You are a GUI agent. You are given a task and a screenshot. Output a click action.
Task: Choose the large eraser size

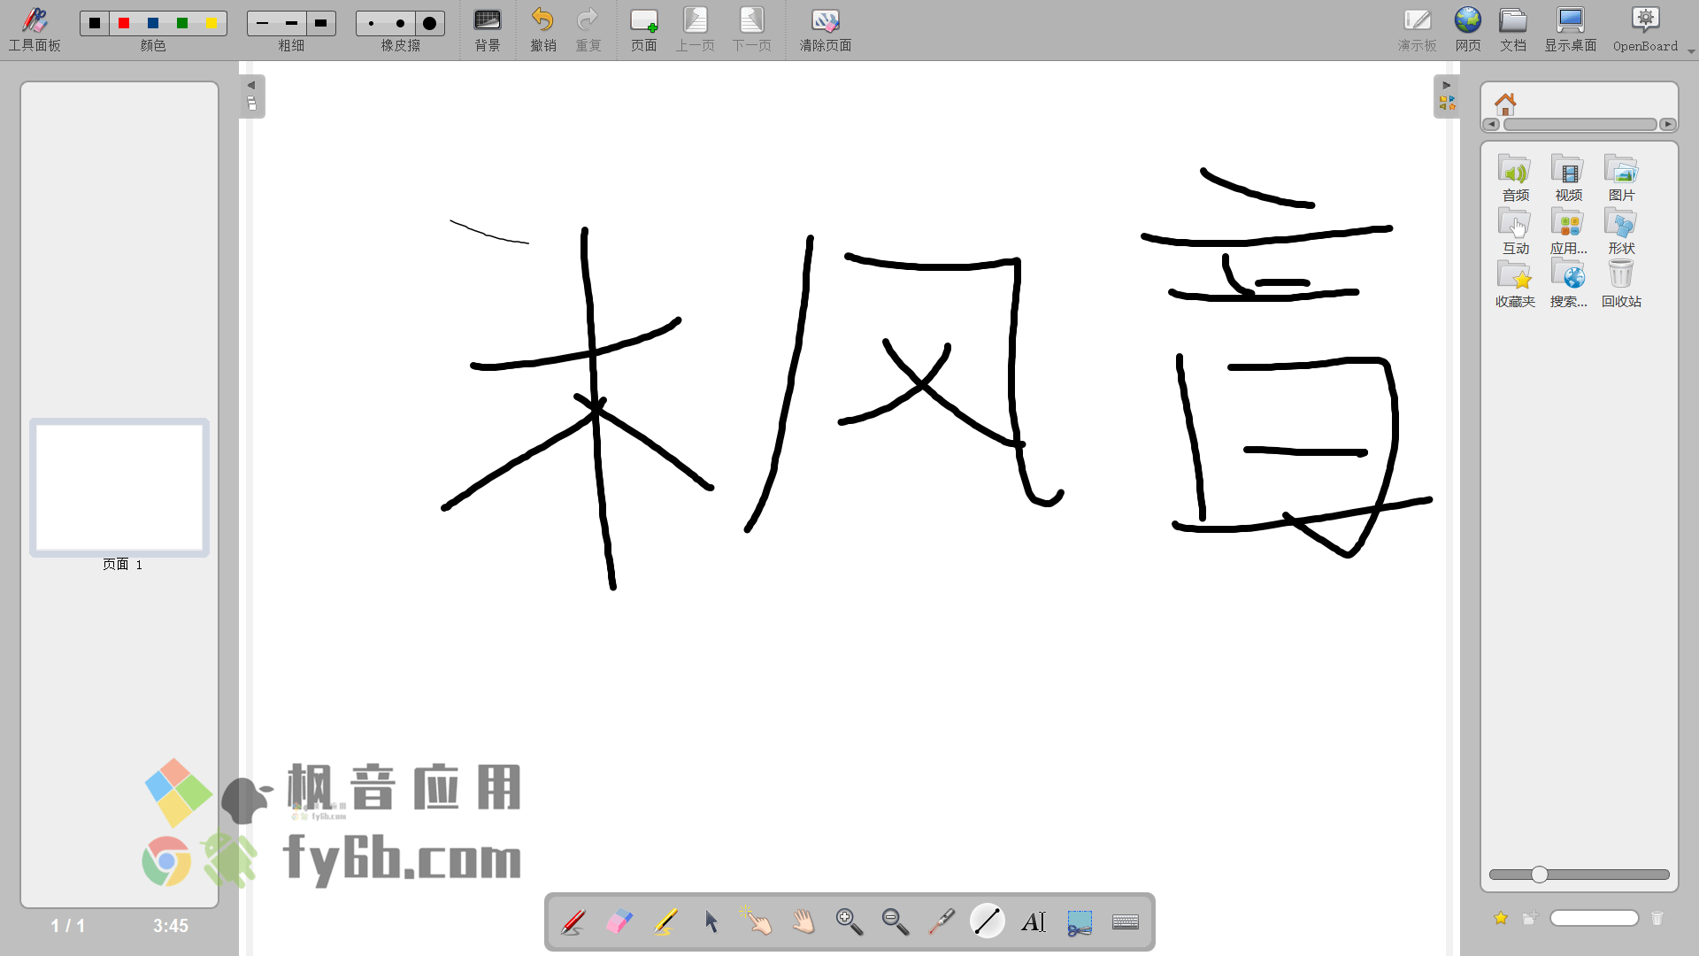point(429,23)
